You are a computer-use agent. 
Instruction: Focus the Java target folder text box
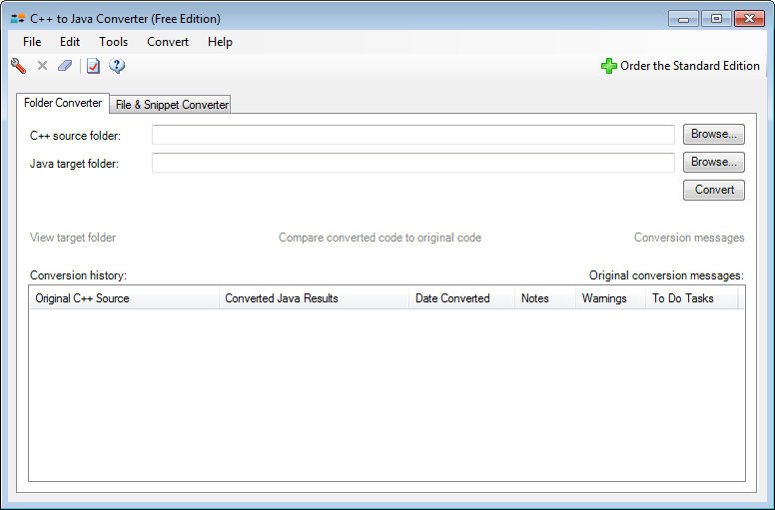pyautogui.click(x=413, y=163)
